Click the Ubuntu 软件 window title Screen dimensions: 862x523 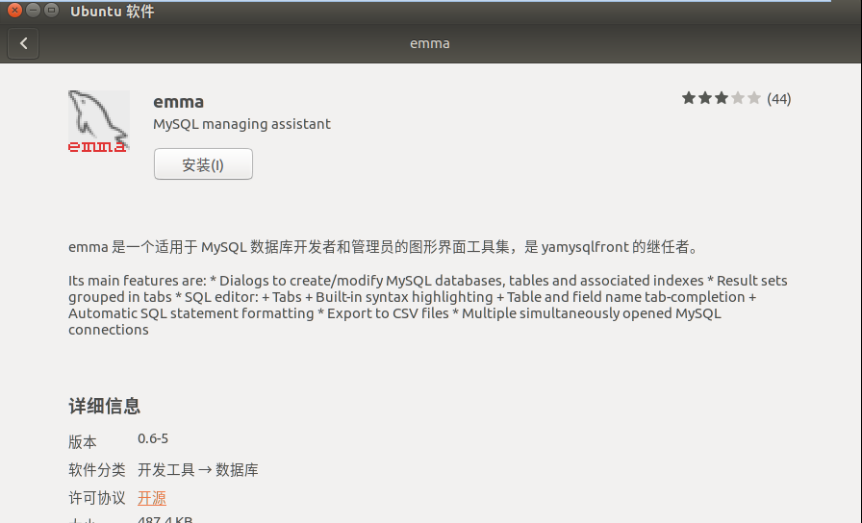coord(113,11)
